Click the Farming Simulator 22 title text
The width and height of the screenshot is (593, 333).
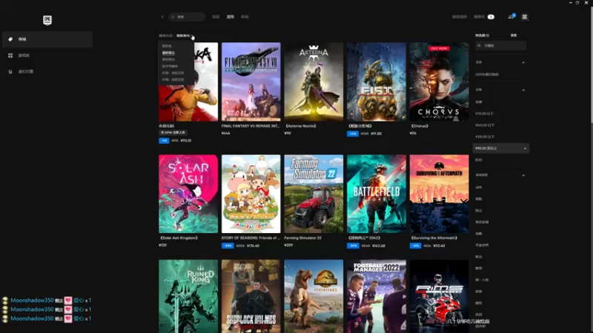click(x=303, y=238)
